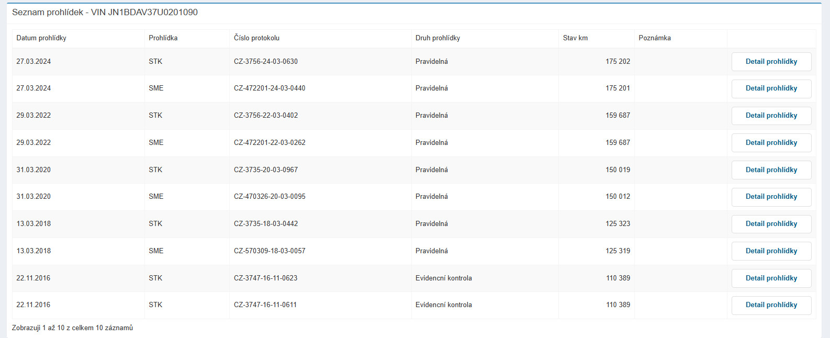This screenshot has width=830, height=338.
Task: Open detail for protocol CZ-3747-16-11-0611
Action: pyautogui.click(x=771, y=305)
